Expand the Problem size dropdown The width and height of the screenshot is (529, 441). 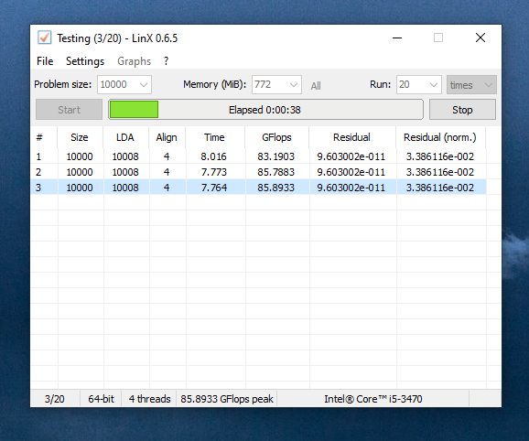[x=124, y=84]
